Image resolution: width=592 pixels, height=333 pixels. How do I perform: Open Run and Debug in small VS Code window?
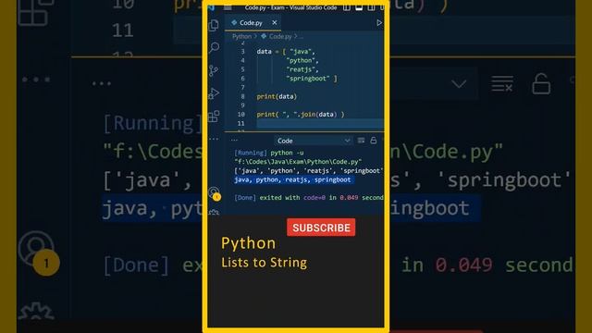point(214,93)
